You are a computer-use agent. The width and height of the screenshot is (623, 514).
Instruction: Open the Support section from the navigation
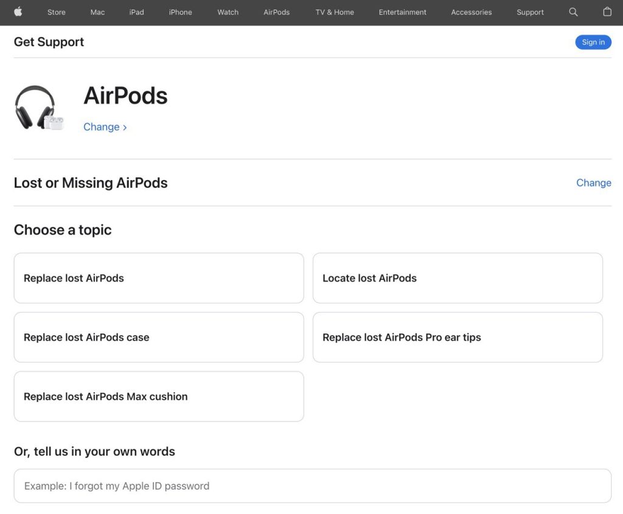click(x=529, y=12)
